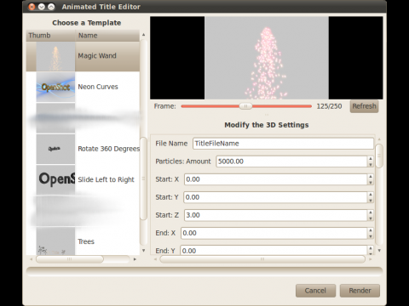Click template list scroll-up arrow
The height and width of the screenshot is (306, 409).
coord(144,35)
